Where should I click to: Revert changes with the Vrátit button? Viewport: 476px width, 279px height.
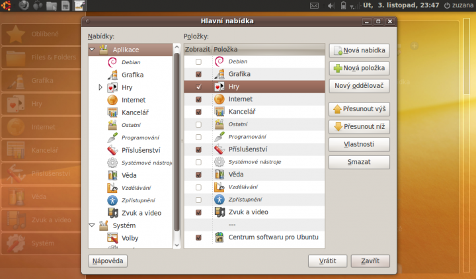(x=327, y=261)
